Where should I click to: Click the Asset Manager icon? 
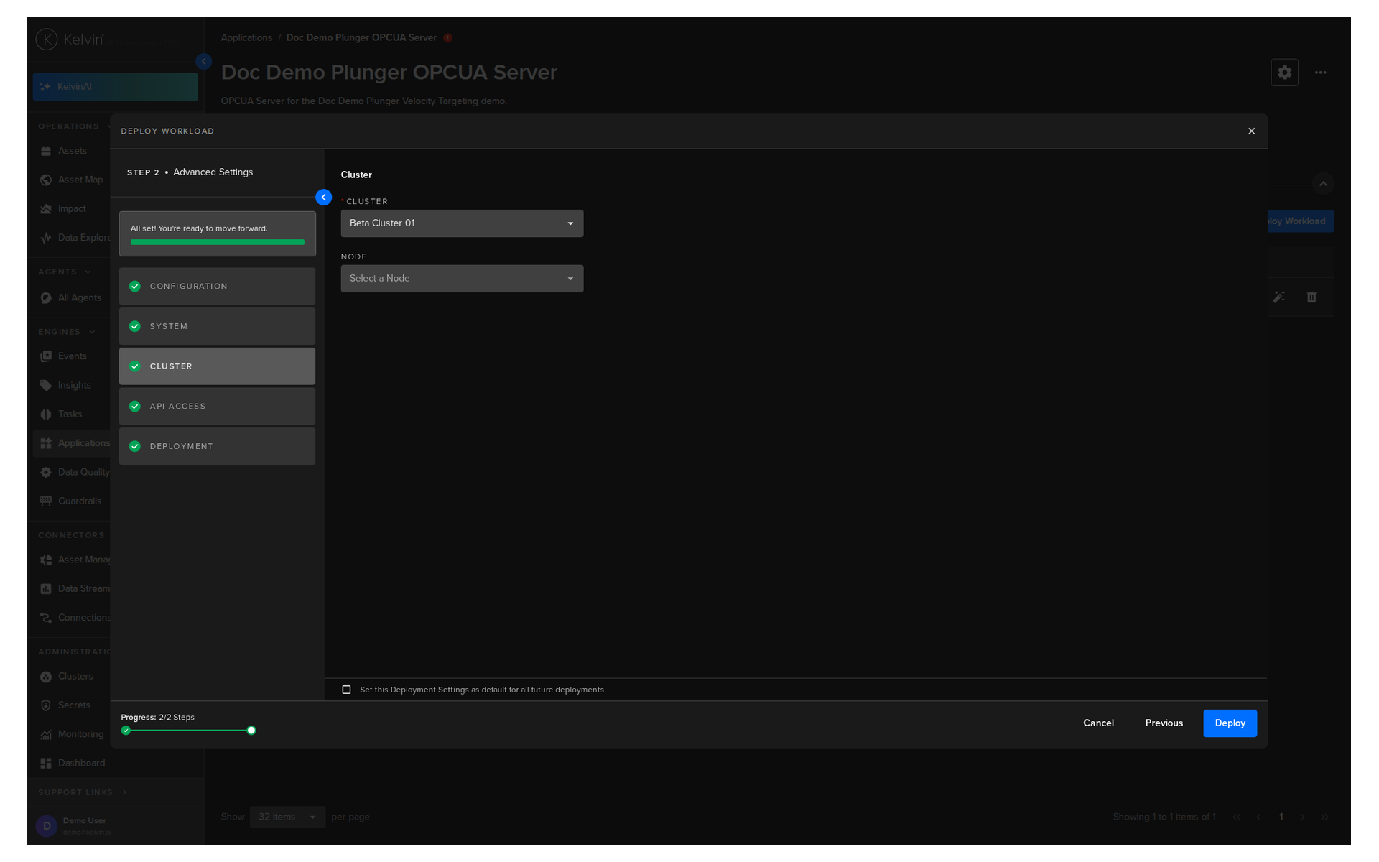pos(46,560)
